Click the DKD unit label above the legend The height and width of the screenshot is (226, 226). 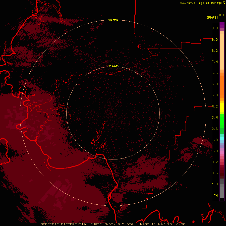click(221, 15)
